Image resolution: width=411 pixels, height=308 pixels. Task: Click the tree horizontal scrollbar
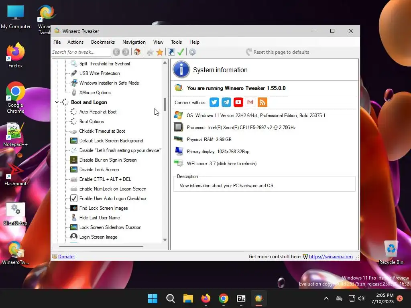pos(101,247)
